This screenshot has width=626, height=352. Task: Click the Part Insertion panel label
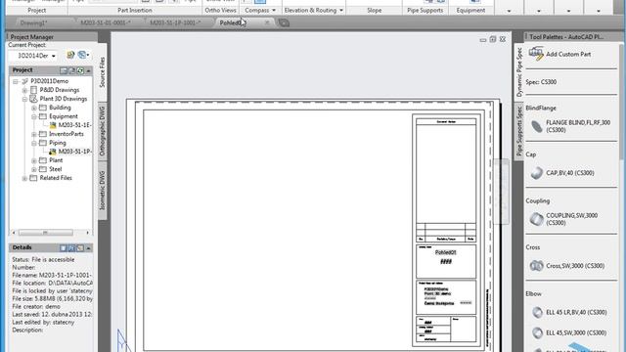tap(135, 11)
